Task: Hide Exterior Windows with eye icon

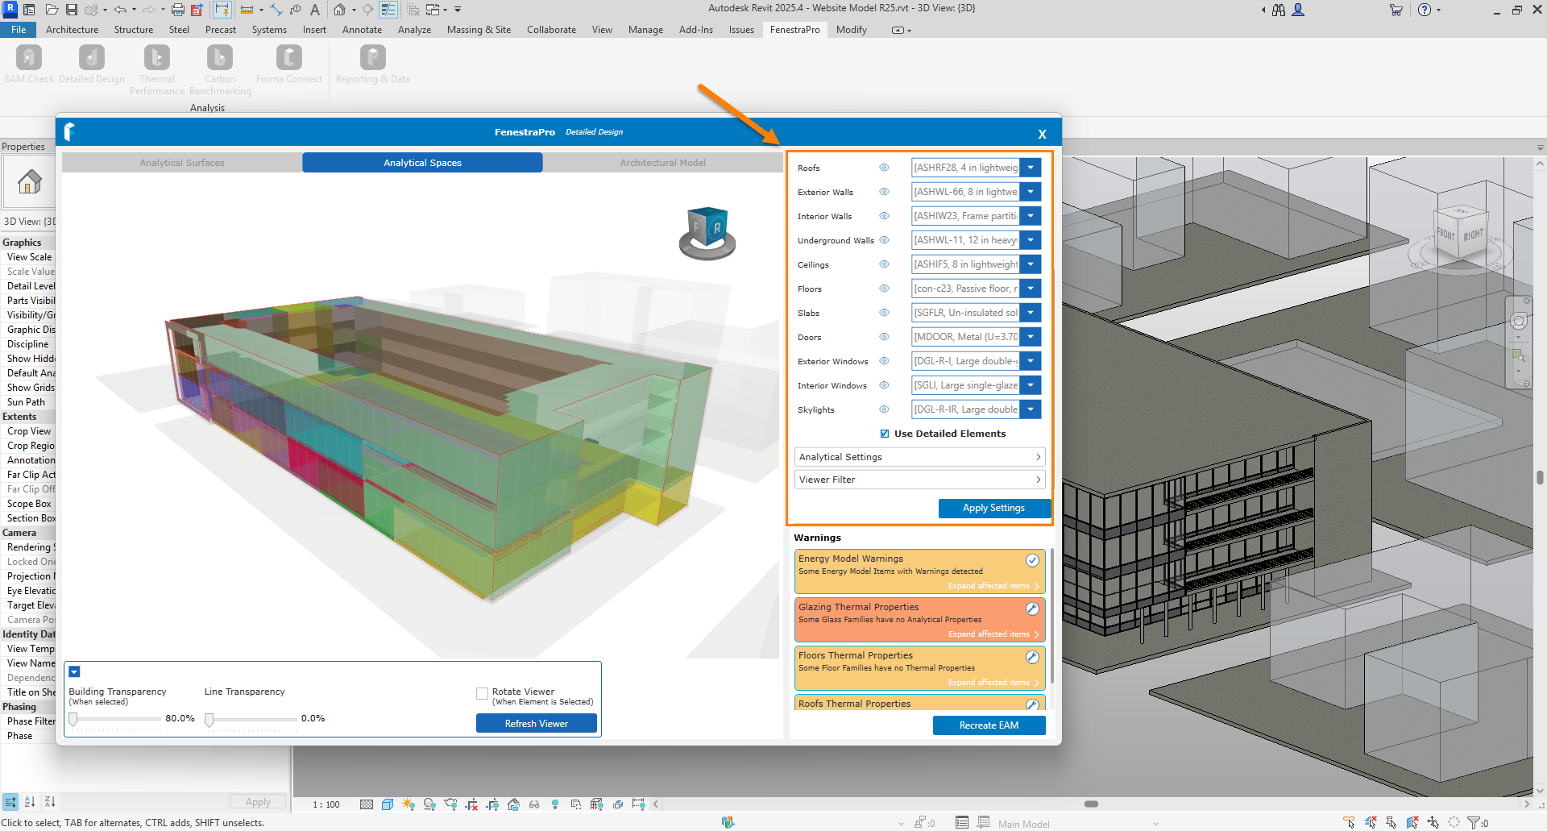Action: [884, 361]
